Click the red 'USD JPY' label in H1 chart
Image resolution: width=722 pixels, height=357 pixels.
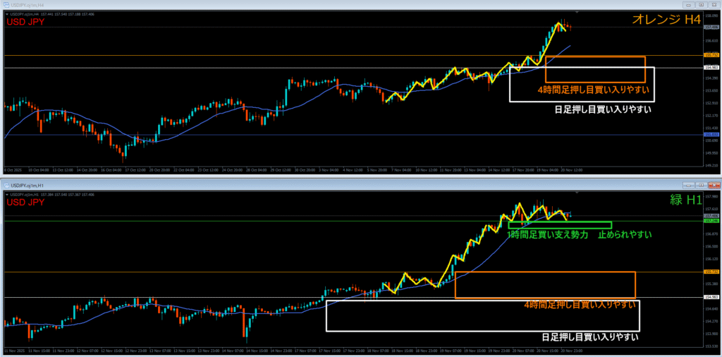(x=25, y=203)
